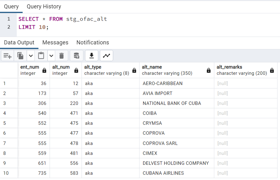Click the lock icon in alt_name header
280x180 pixels.
click(209, 70)
